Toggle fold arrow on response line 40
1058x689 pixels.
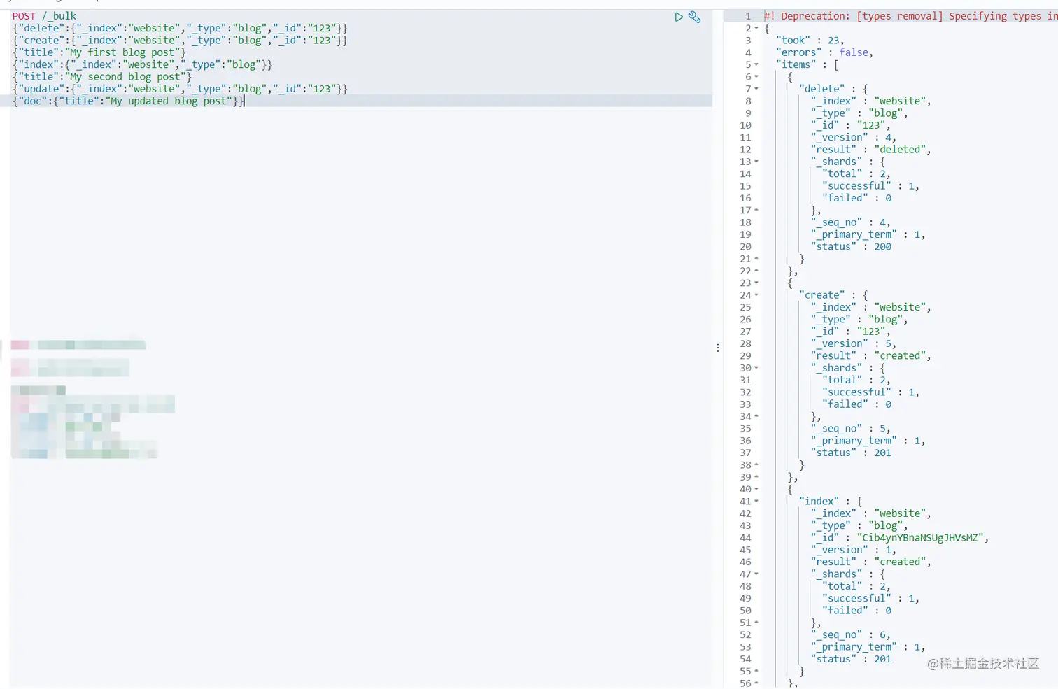pyautogui.click(x=756, y=490)
